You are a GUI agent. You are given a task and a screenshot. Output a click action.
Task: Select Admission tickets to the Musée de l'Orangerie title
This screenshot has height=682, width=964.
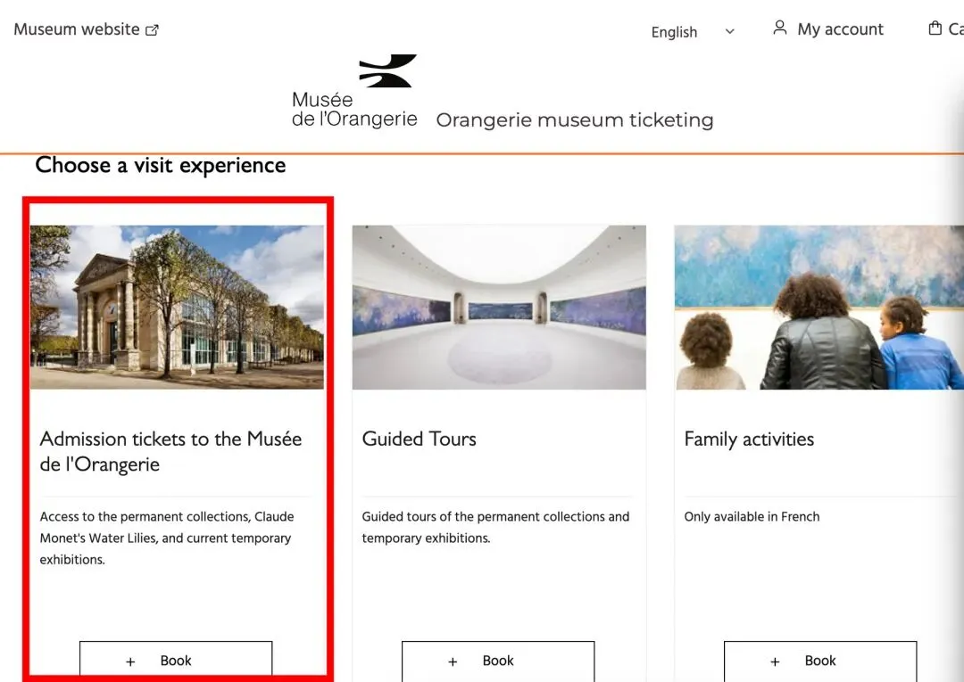[x=170, y=451]
